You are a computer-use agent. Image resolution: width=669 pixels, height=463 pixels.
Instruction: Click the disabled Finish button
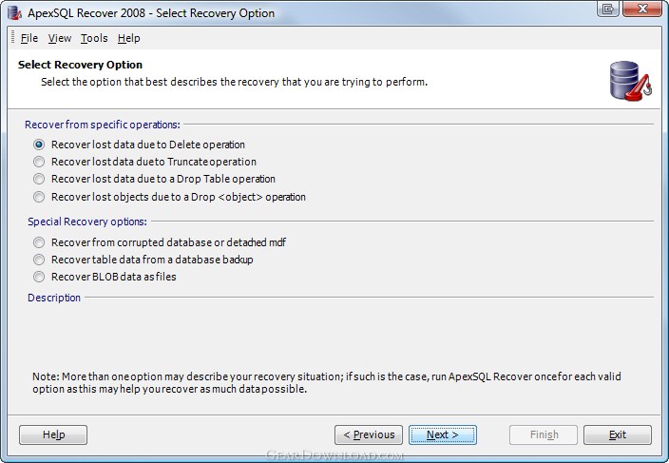[x=544, y=434]
